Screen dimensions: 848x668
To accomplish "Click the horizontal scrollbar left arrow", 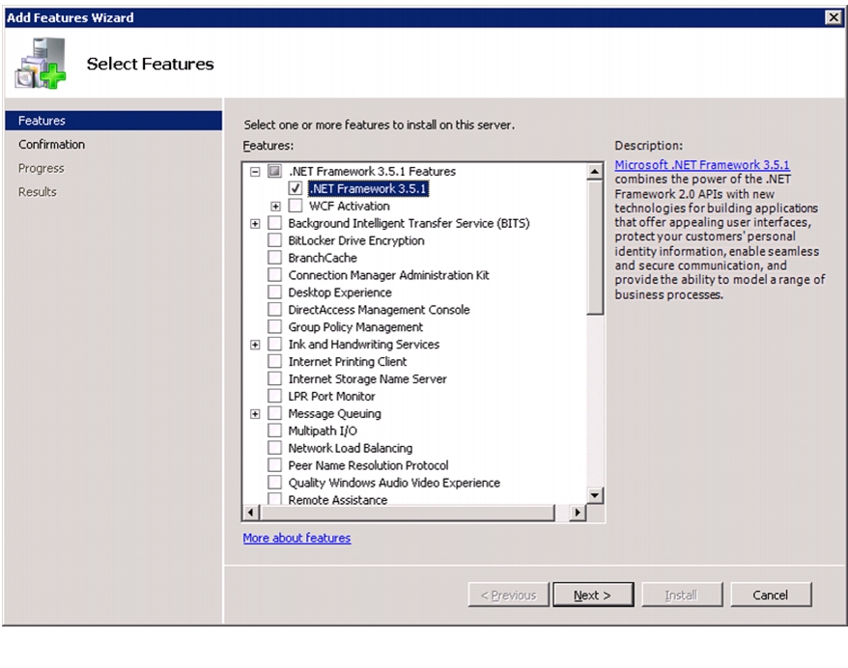I will 250,513.
